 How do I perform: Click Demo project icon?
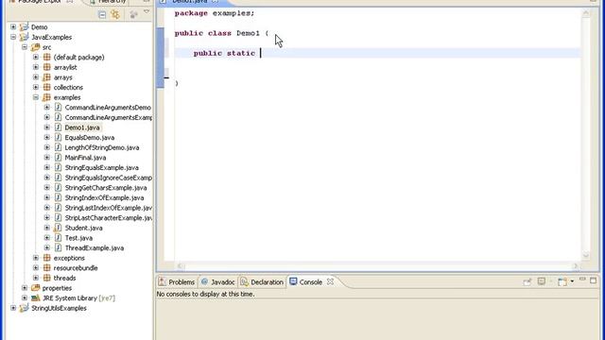tap(25, 27)
